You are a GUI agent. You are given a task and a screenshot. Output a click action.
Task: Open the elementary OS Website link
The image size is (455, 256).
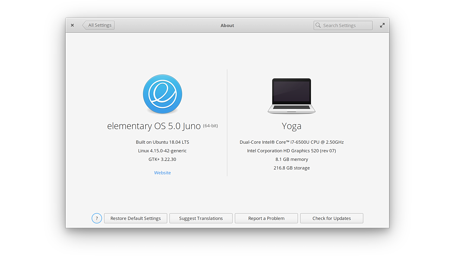tap(162, 173)
